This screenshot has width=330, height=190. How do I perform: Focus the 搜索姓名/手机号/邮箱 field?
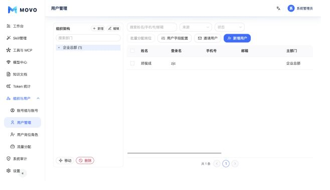(152, 27)
